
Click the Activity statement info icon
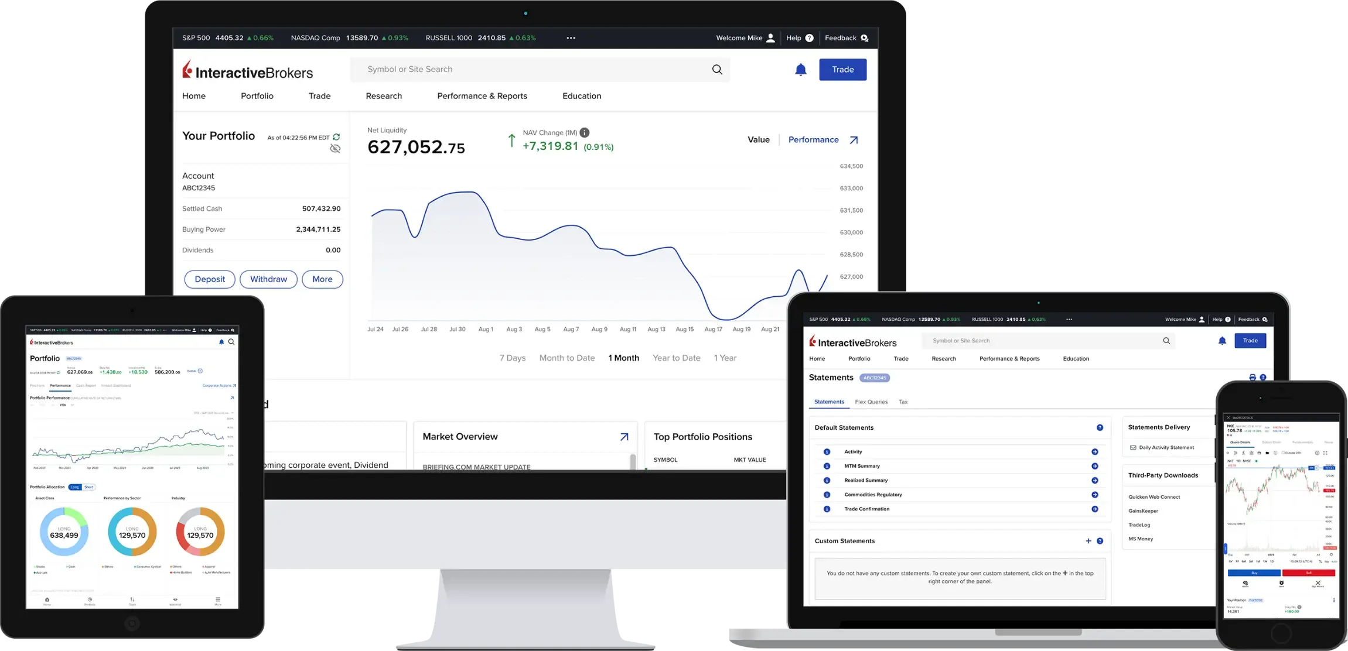(x=826, y=451)
